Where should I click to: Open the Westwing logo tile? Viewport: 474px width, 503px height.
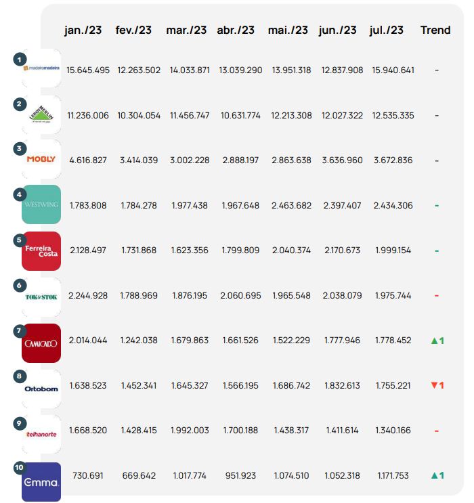(42, 204)
